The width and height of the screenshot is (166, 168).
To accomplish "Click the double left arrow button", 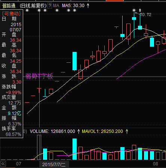I will [3, 164].
